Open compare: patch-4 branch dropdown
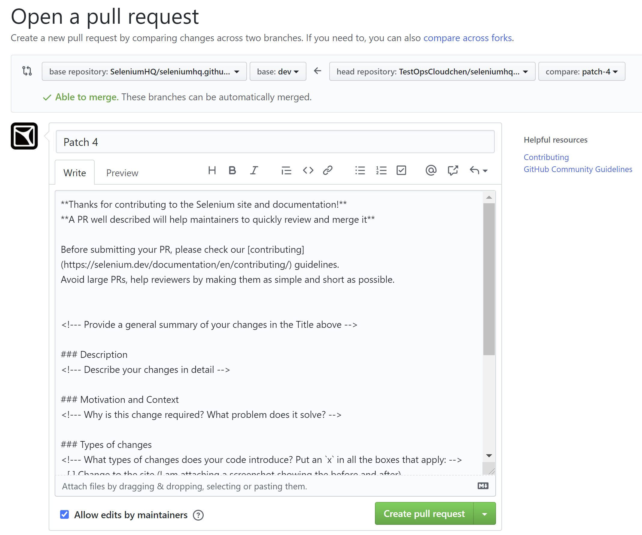The image size is (642, 535). point(582,71)
